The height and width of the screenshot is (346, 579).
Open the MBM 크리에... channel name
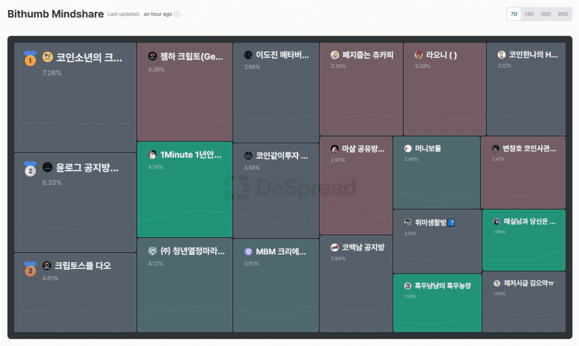tap(281, 252)
